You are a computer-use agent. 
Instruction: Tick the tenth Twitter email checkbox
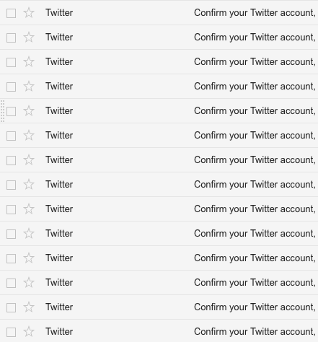[12, 234]
